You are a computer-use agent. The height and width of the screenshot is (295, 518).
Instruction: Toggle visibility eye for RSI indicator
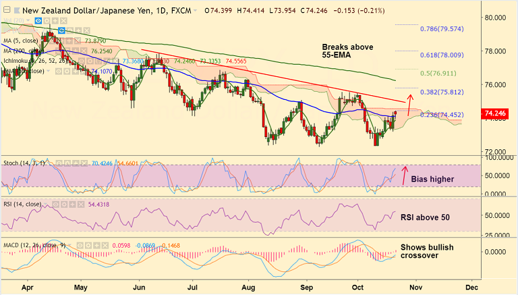(x=56, y=205)
